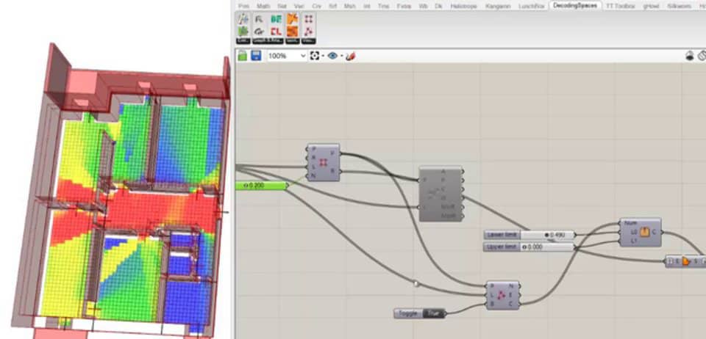Expand the eye preview dropdown arrow
706x339 pixels.
(x=341, y=56)
